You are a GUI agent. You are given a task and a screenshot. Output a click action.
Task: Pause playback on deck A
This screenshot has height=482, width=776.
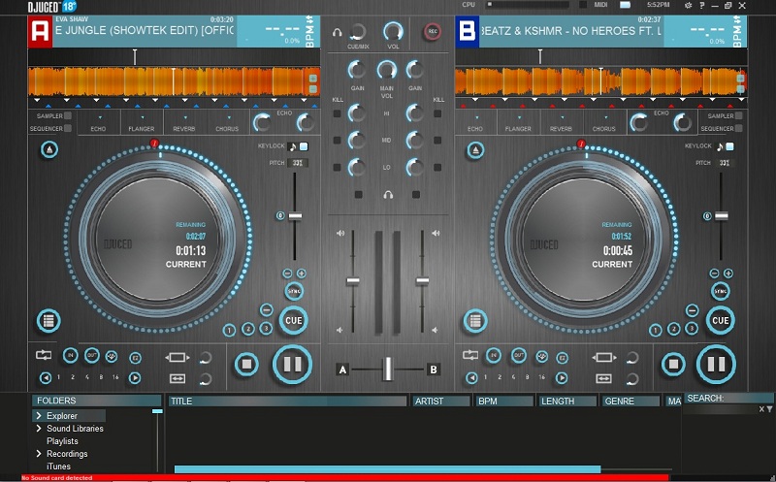292,365
